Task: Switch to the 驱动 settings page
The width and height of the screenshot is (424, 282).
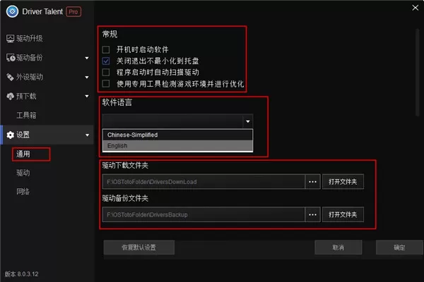Action: [x=23, y=173]
